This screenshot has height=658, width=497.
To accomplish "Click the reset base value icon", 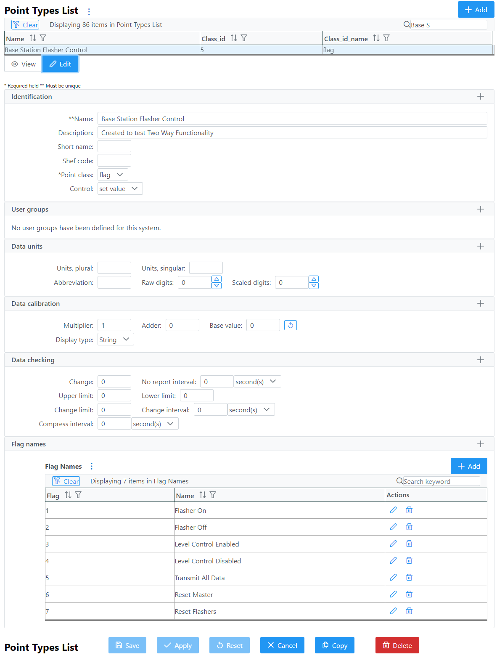I will (291, 325).
